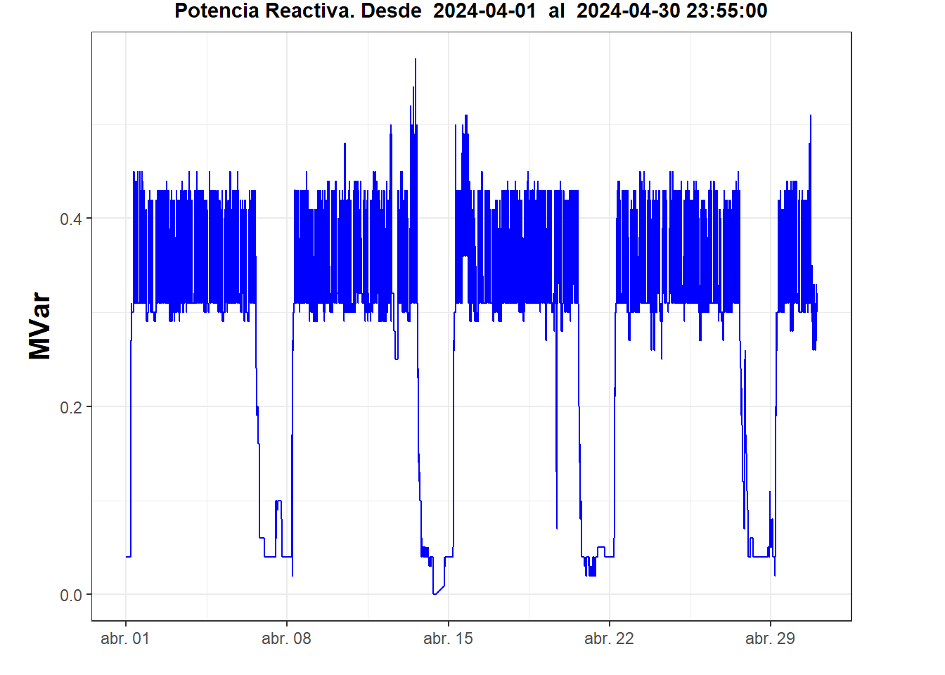Click the narrow deep dip before abr. 22
This screenshot has height=675, width=945.
[557, 526]
